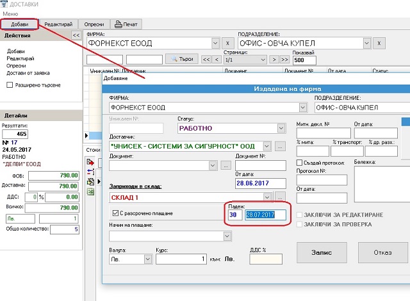Viewport: 410px width, 301px height.
Task: Open the Стоки tab
Action: [x=93, y=150]
